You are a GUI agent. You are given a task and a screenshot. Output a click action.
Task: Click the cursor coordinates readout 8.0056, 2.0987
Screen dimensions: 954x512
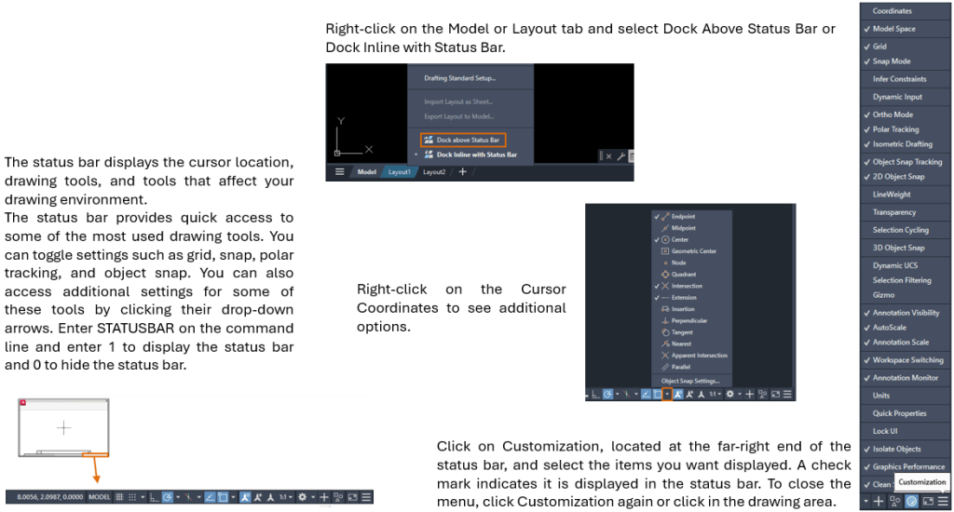pyautogui.click(x=47, y=497)
